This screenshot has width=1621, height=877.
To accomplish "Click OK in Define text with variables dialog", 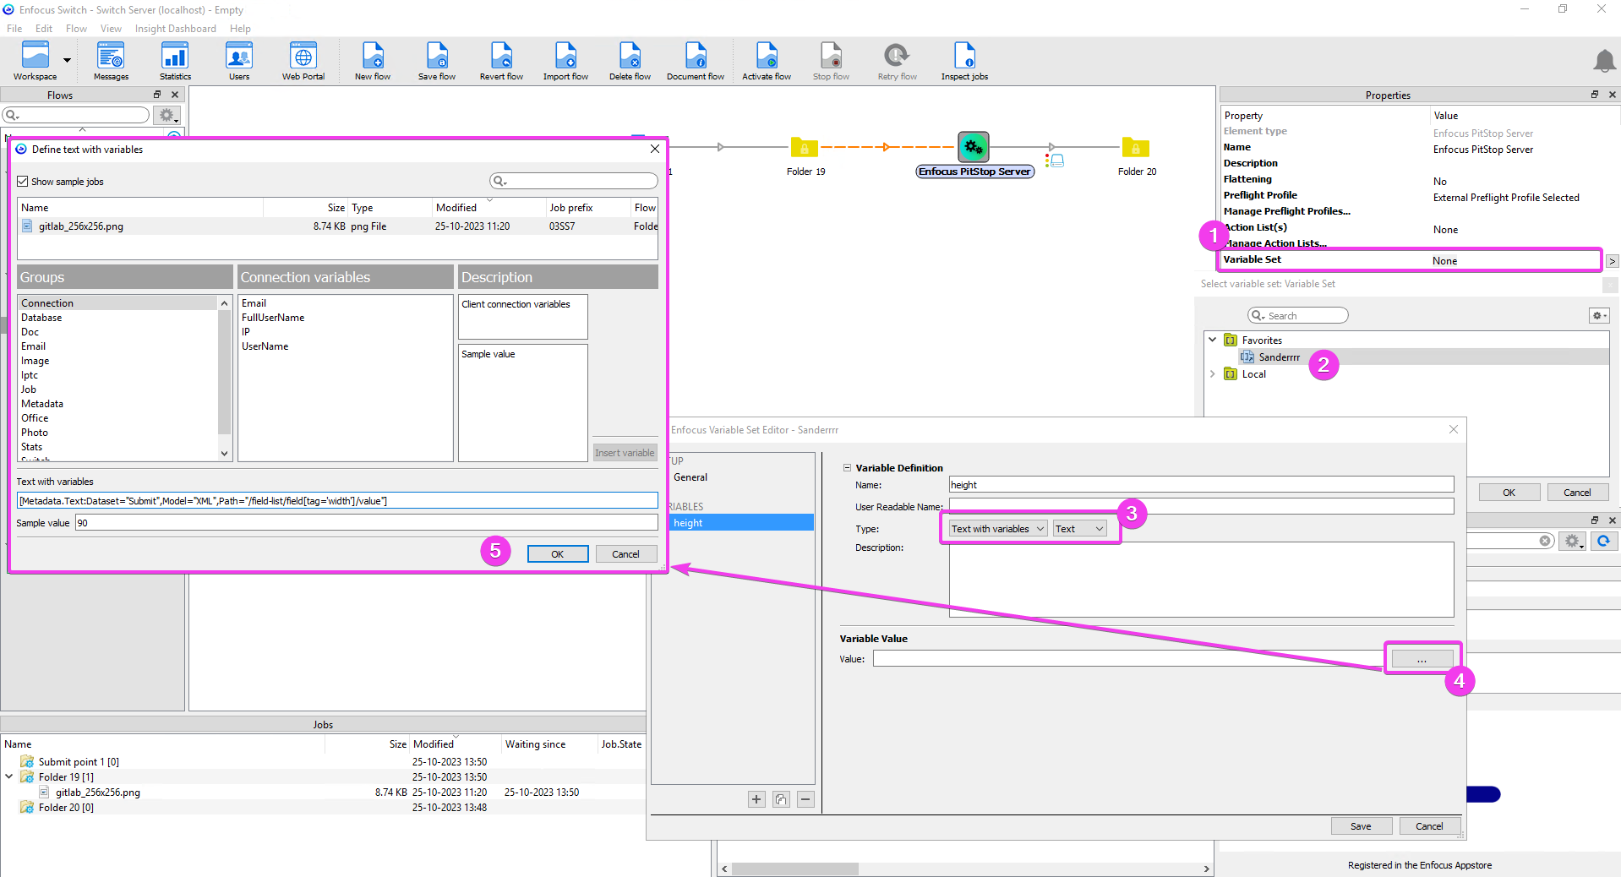I will pos(557,554).
